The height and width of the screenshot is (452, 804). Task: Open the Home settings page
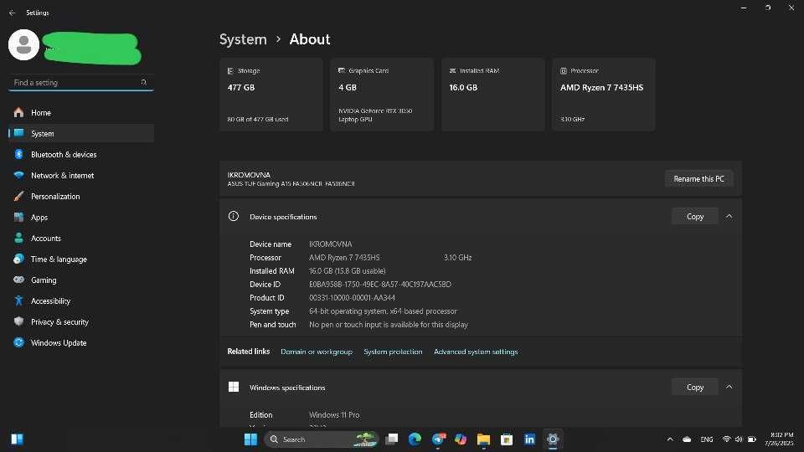point(81,113)
